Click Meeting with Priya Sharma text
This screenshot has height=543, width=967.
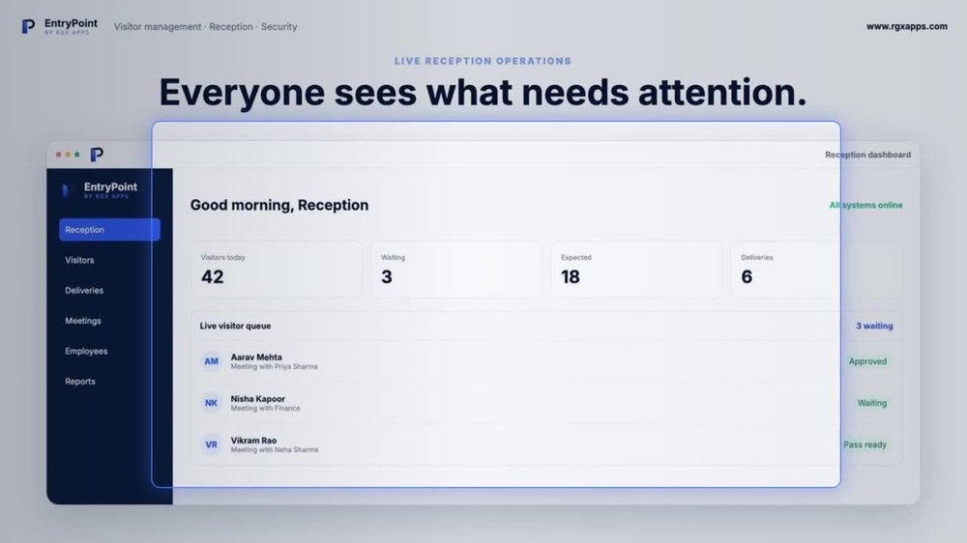tap(274, 367)
